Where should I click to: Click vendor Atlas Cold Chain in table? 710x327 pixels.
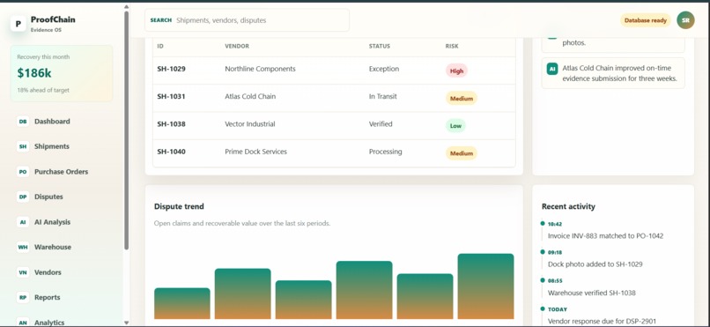pos(250,96)
